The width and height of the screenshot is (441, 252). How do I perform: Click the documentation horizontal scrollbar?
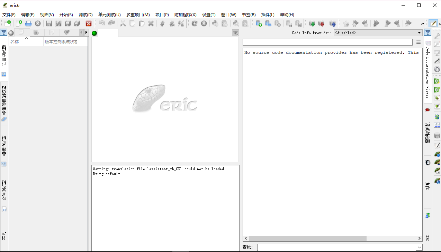(x=307, y=238)
